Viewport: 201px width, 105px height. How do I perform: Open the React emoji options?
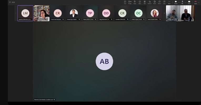pos(140,2)
